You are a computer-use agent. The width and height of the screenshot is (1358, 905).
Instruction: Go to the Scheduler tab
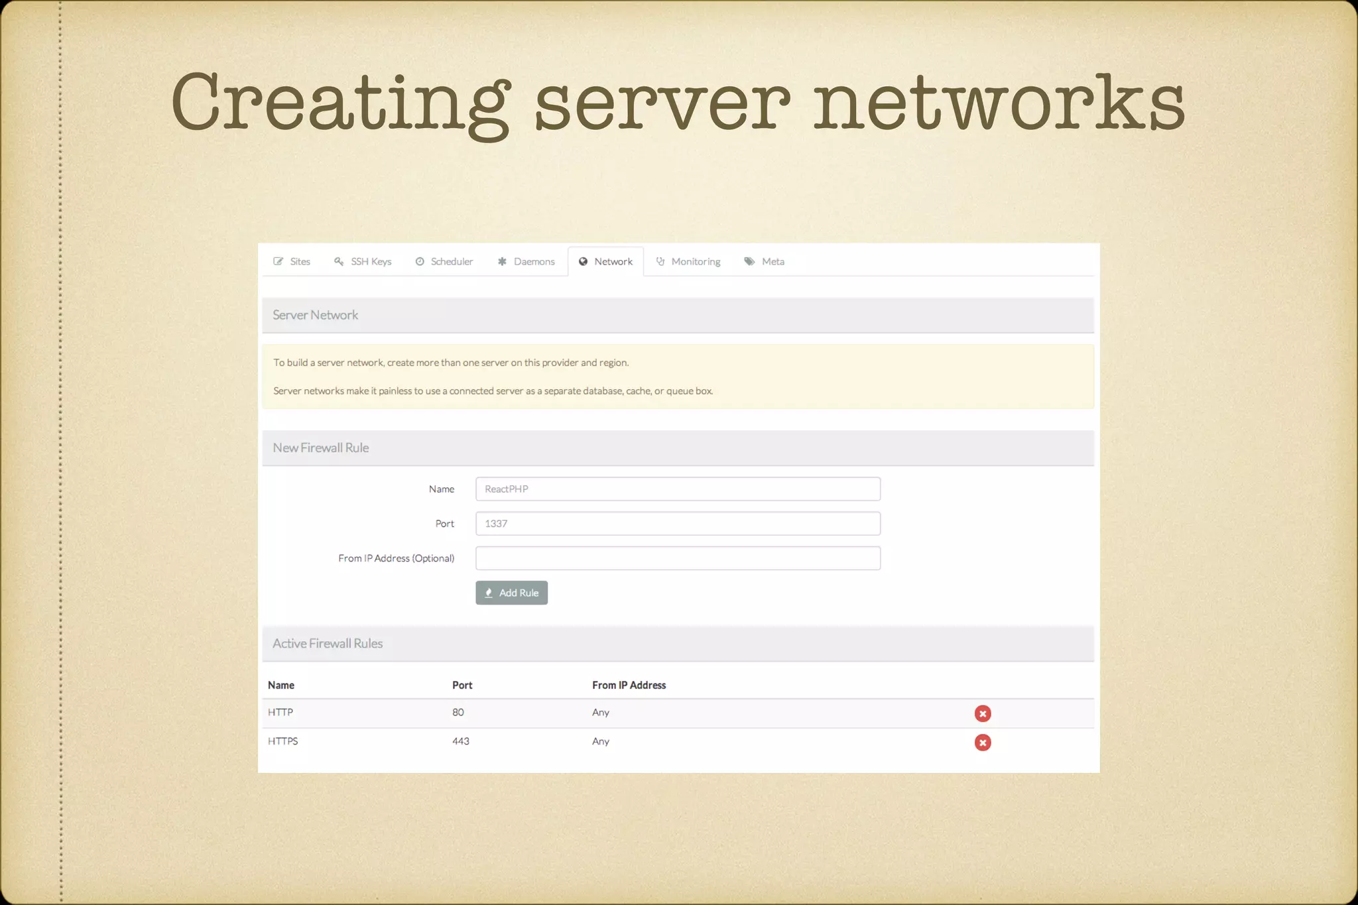click(444, 261)
